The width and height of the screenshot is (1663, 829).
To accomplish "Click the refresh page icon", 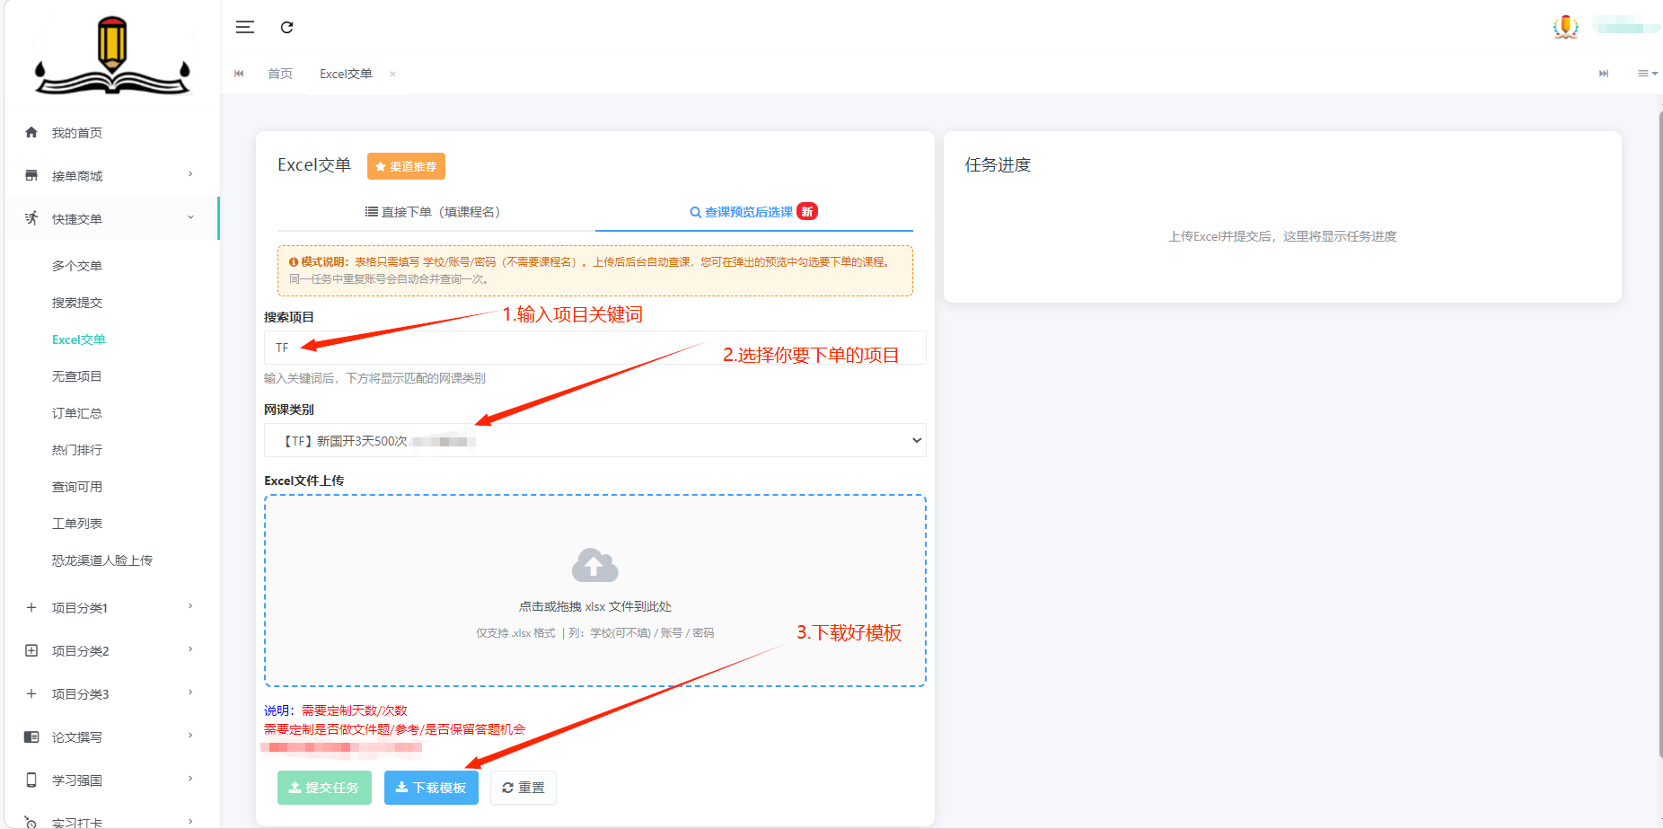I will 286,27.
